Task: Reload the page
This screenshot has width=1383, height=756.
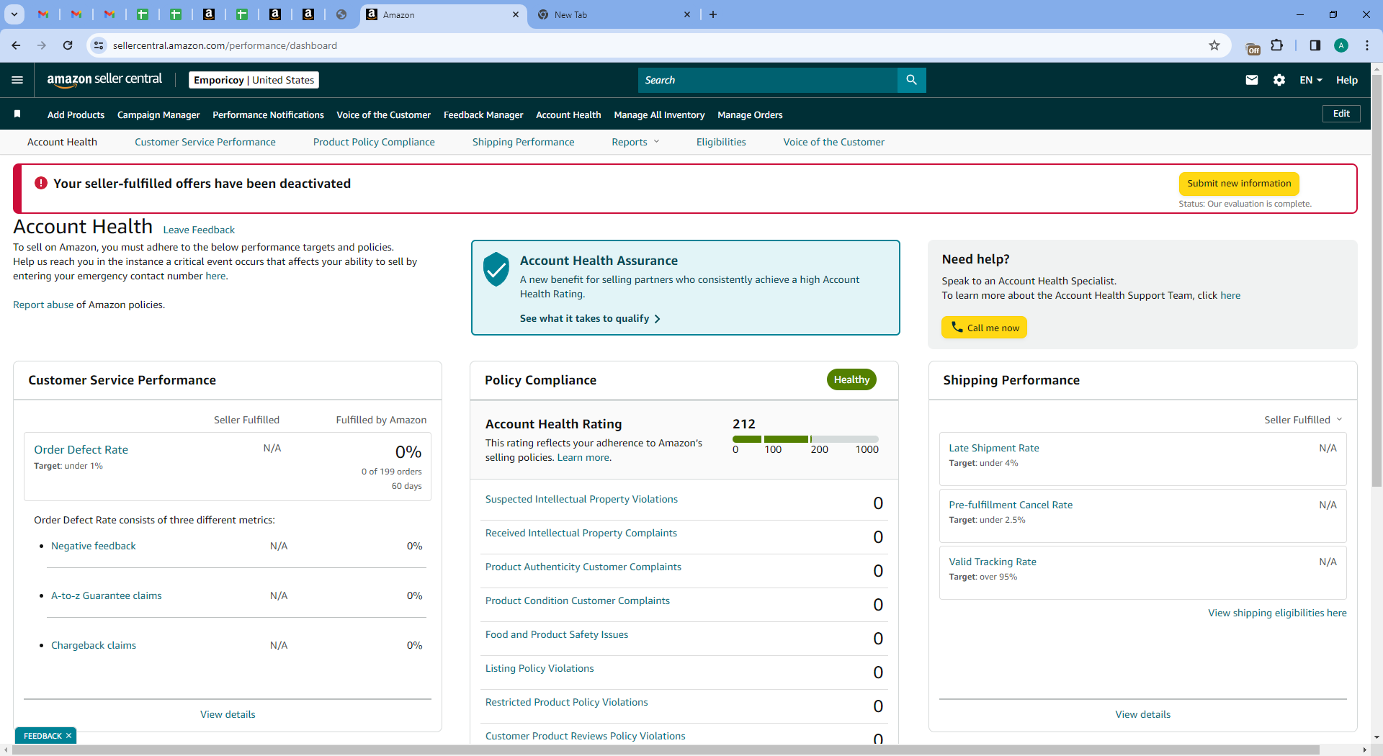Action: (68, 45)
